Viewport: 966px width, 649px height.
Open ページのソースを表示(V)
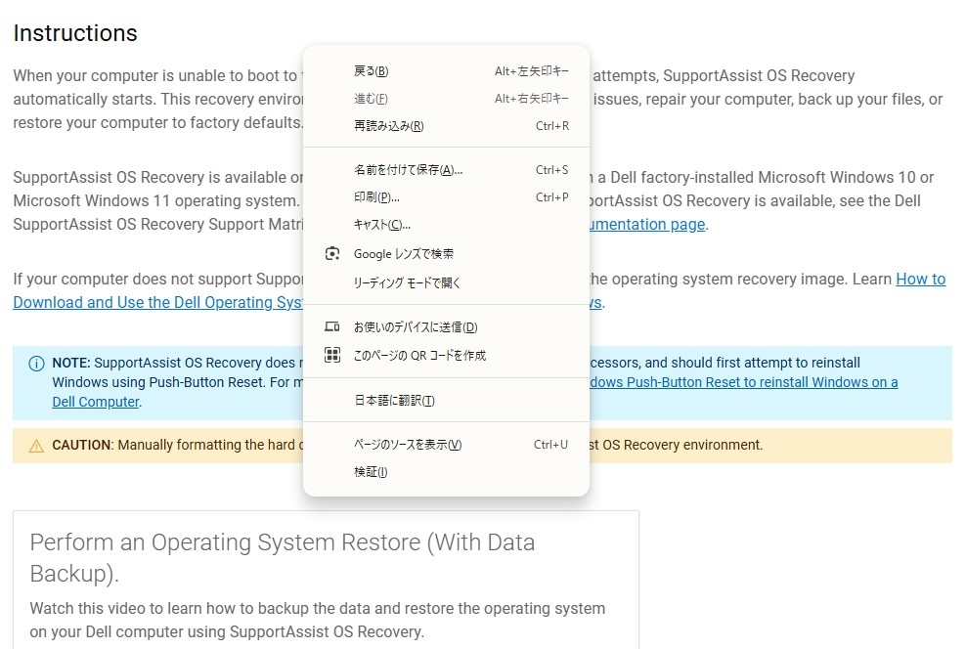pos(446,445)
